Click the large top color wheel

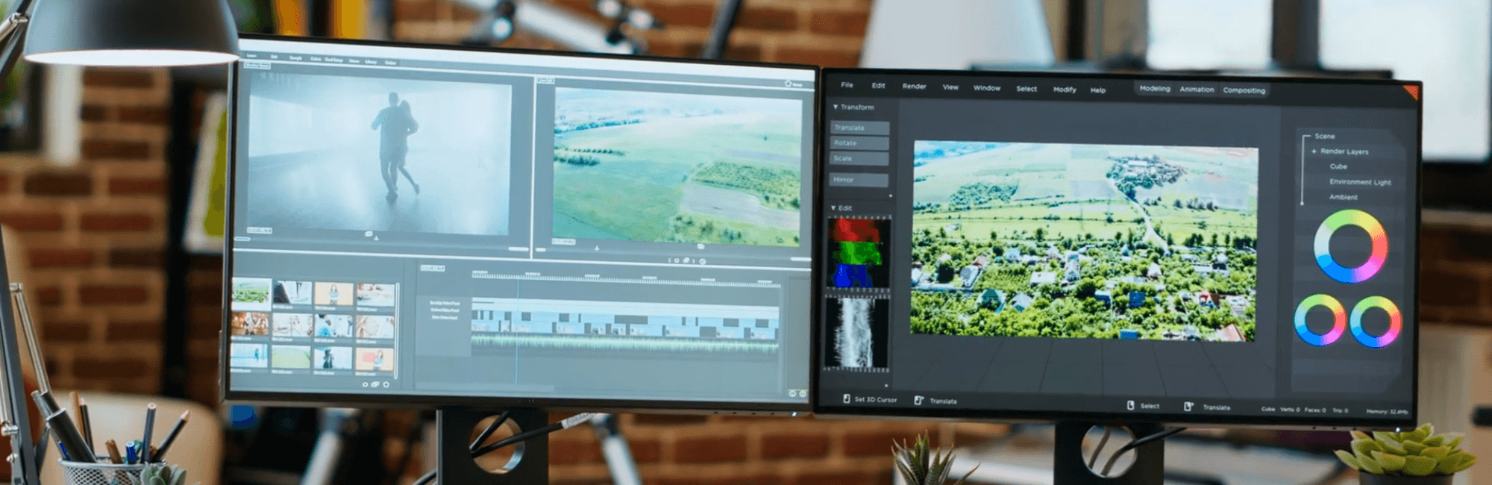[x=1350, y=245]
